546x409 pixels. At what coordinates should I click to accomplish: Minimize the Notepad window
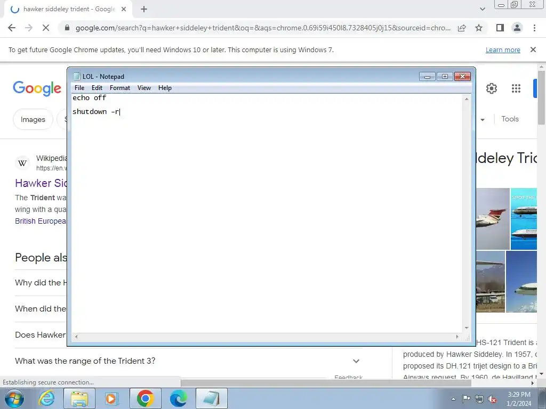tap(427, 77)
